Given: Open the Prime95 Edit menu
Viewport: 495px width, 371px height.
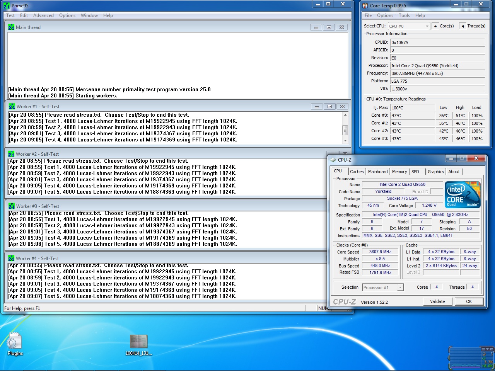Looking at the screenshot, I should tap(24, 15).
